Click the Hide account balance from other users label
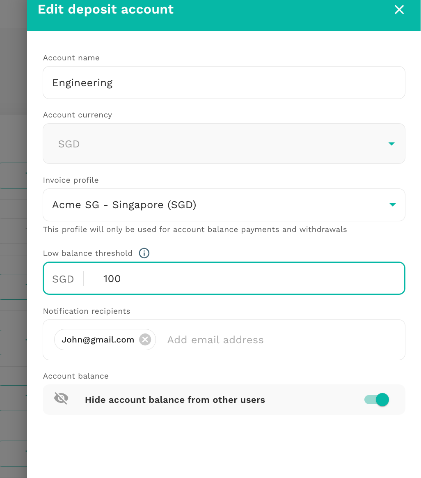 (x=175, y=400)
